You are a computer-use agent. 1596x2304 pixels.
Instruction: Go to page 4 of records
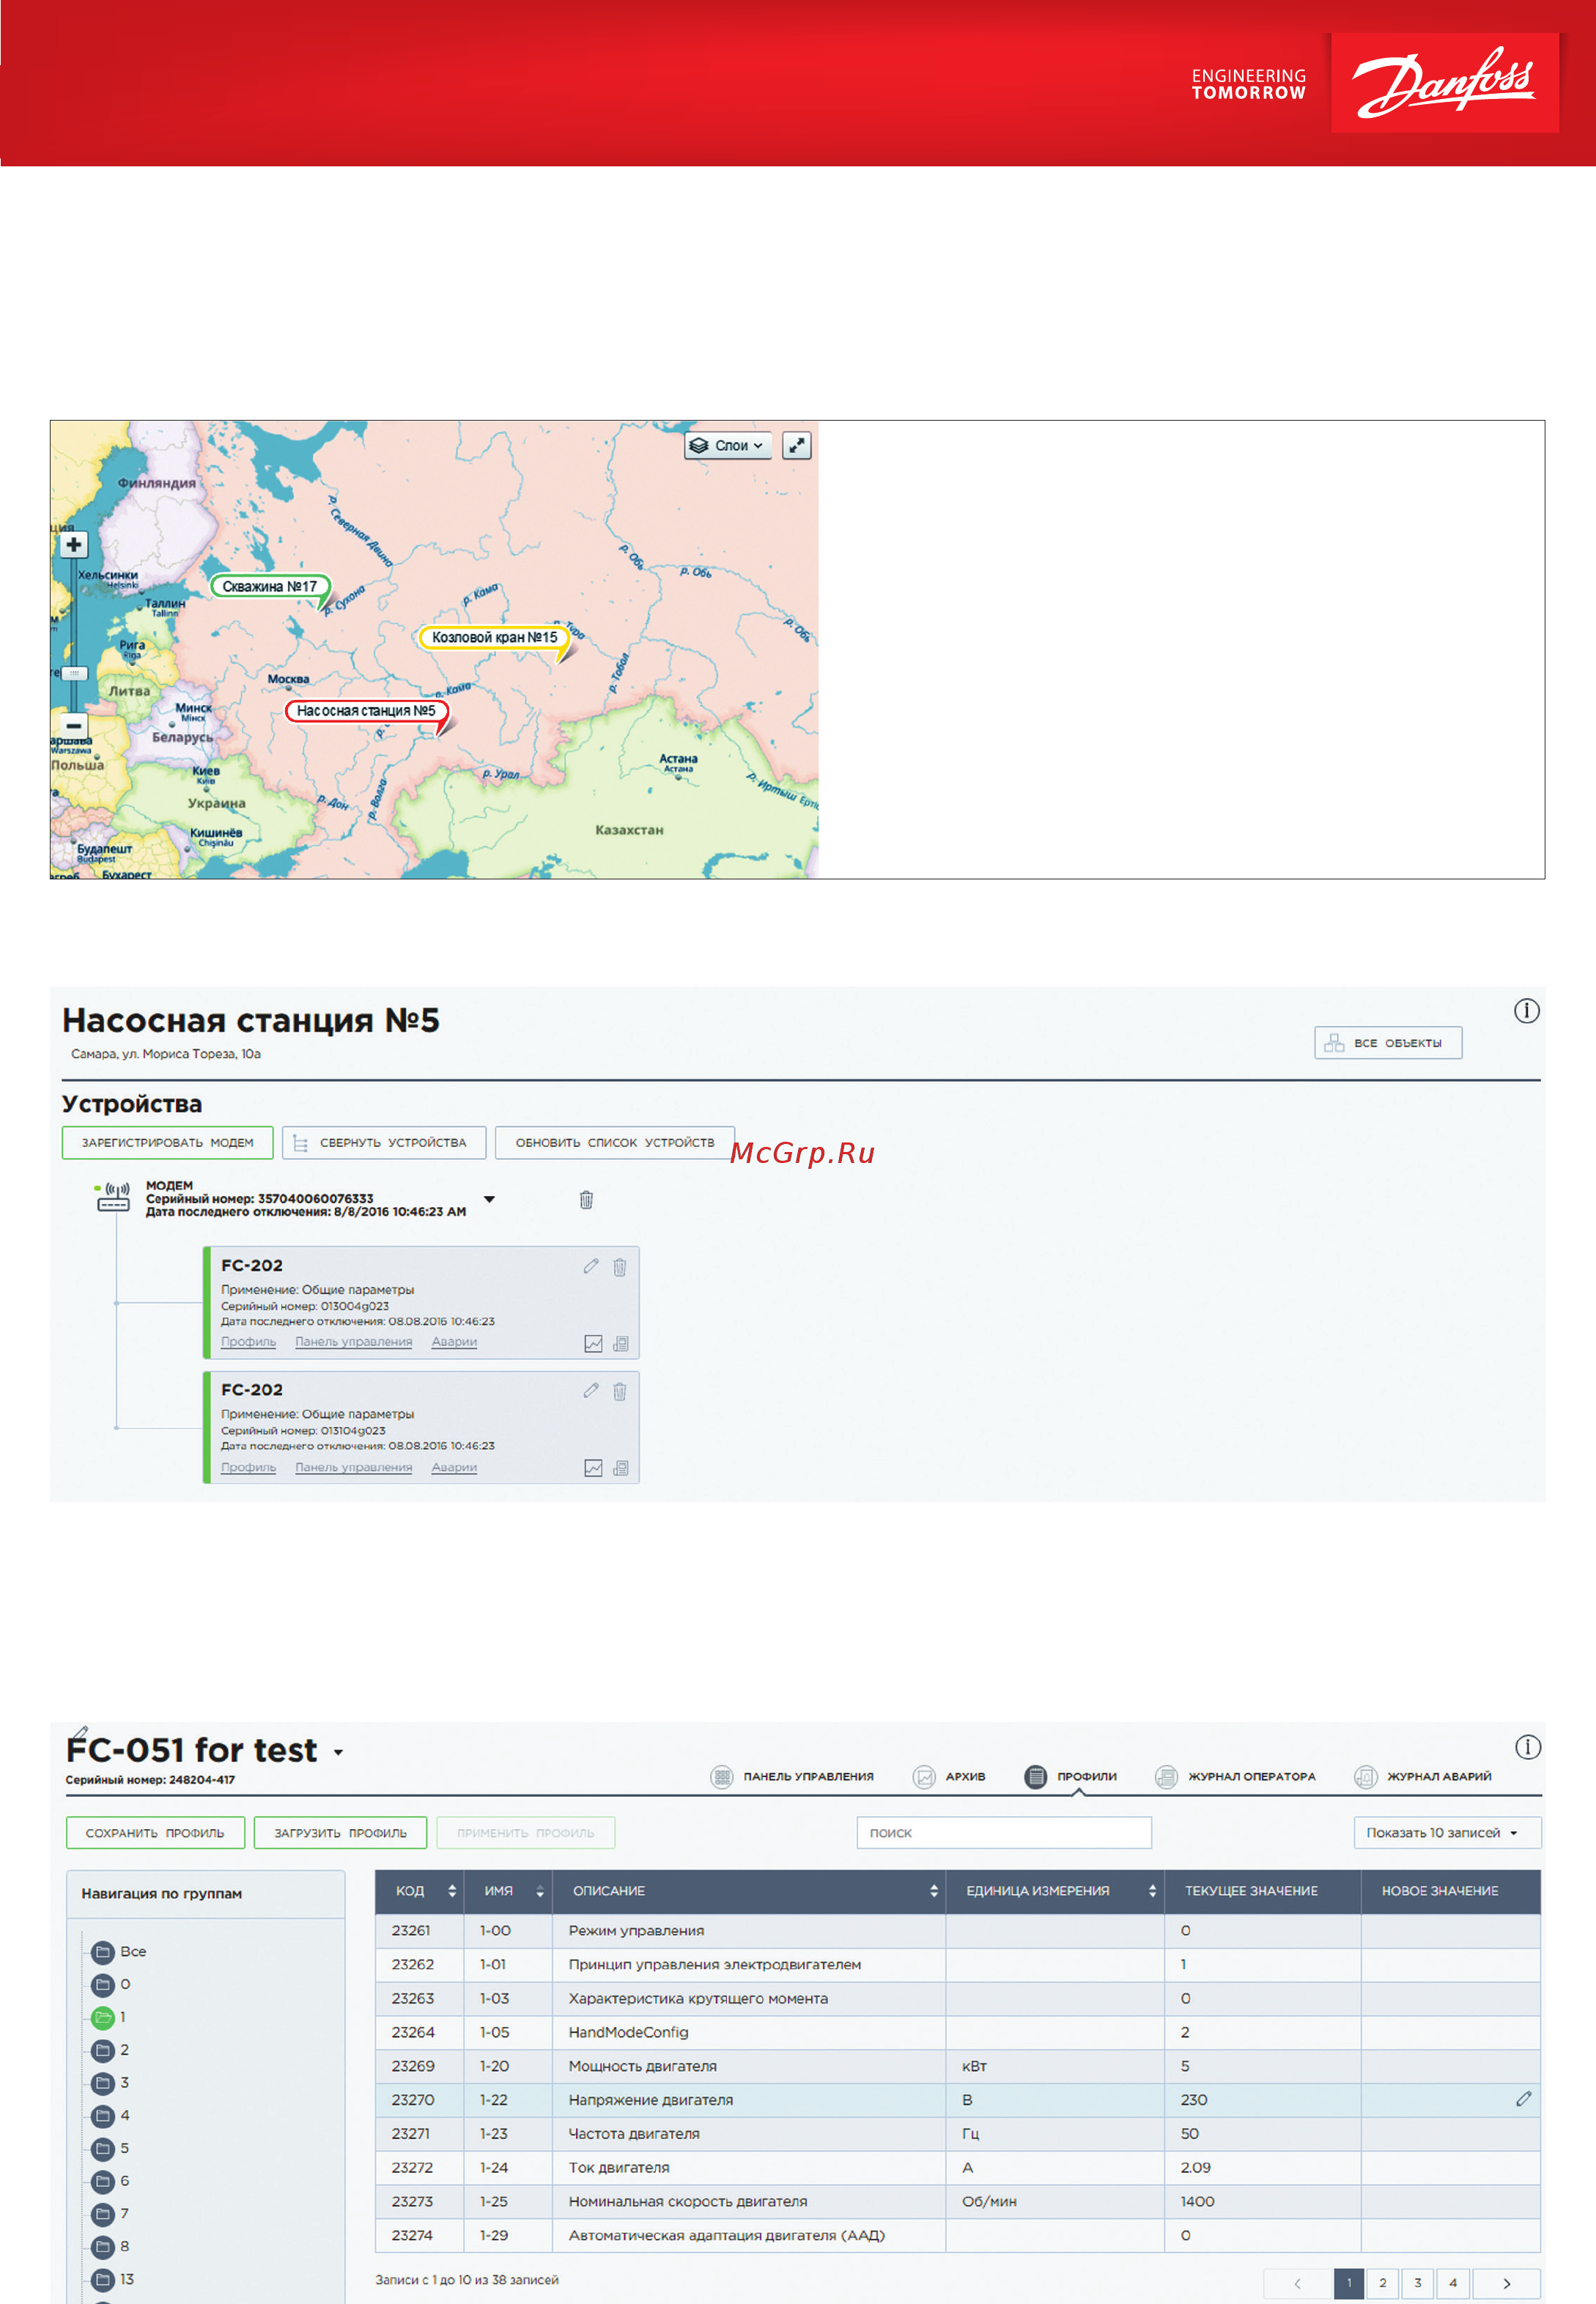pos(1452,2283)
